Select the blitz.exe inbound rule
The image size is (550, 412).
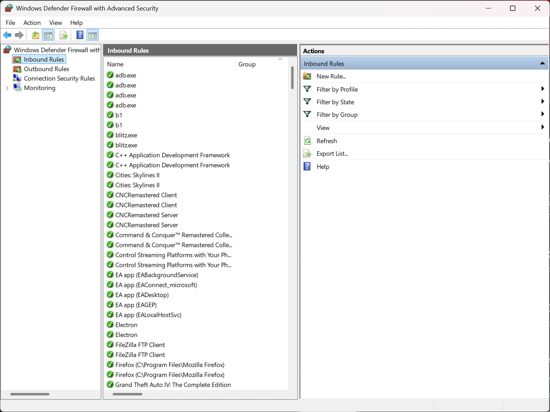126,135
